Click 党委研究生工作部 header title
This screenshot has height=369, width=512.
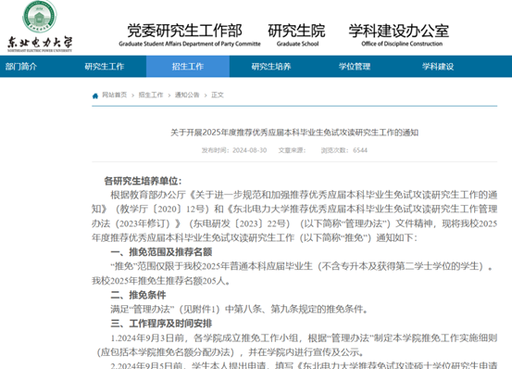[190, 35]
